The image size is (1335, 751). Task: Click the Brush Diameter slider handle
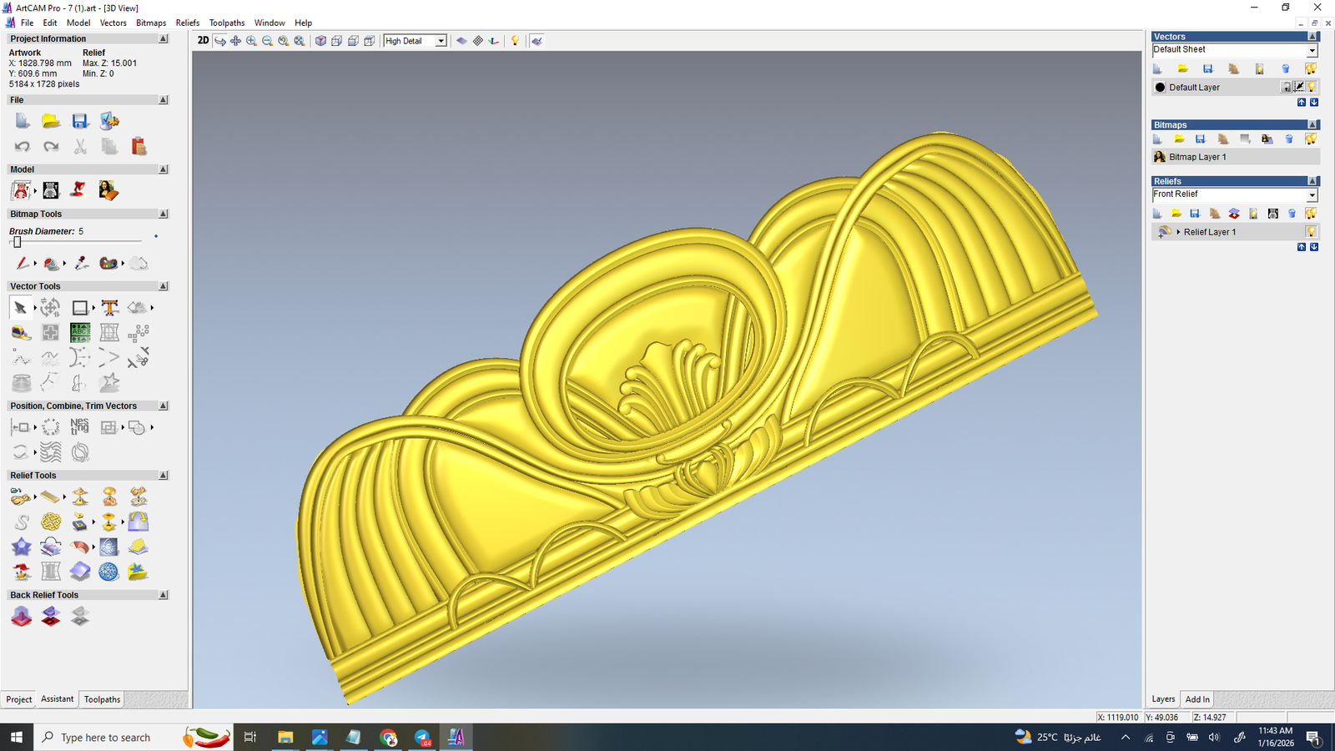coord(17,242)
